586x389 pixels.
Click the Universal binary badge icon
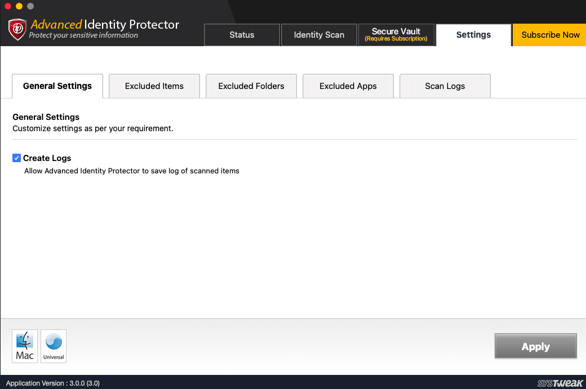pos(54,346)
